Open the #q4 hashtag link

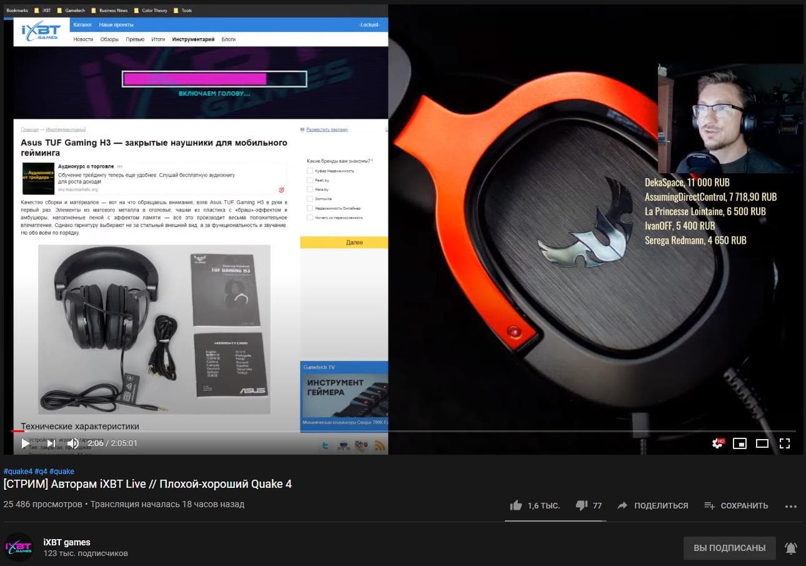(x=41, y=472)
